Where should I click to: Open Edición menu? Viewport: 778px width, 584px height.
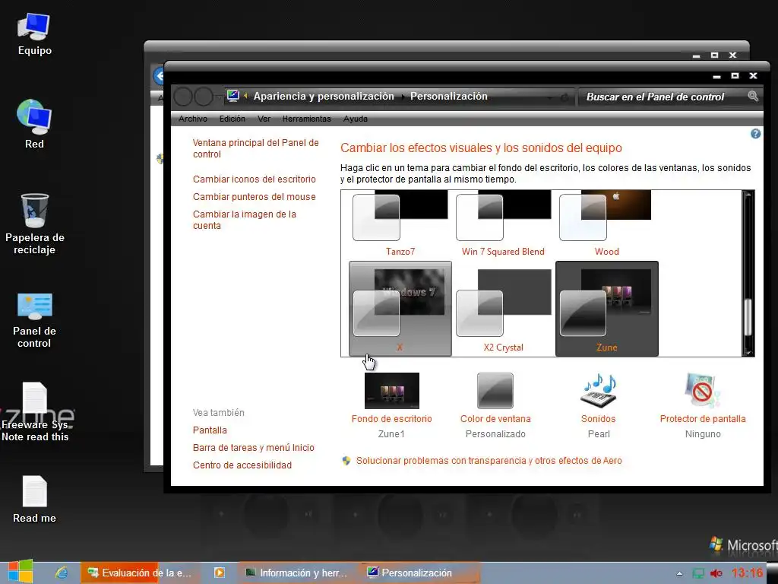pyautogui.click(x=232, y=119)
